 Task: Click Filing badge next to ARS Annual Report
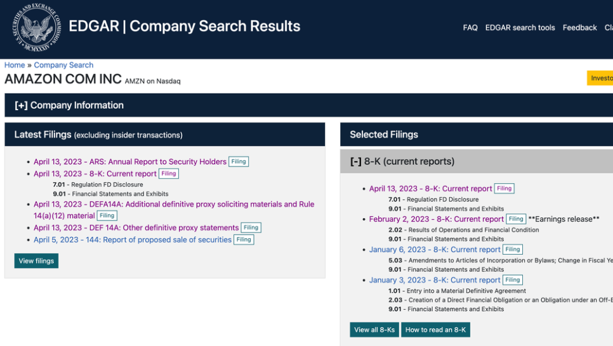(x=239, y=162)
